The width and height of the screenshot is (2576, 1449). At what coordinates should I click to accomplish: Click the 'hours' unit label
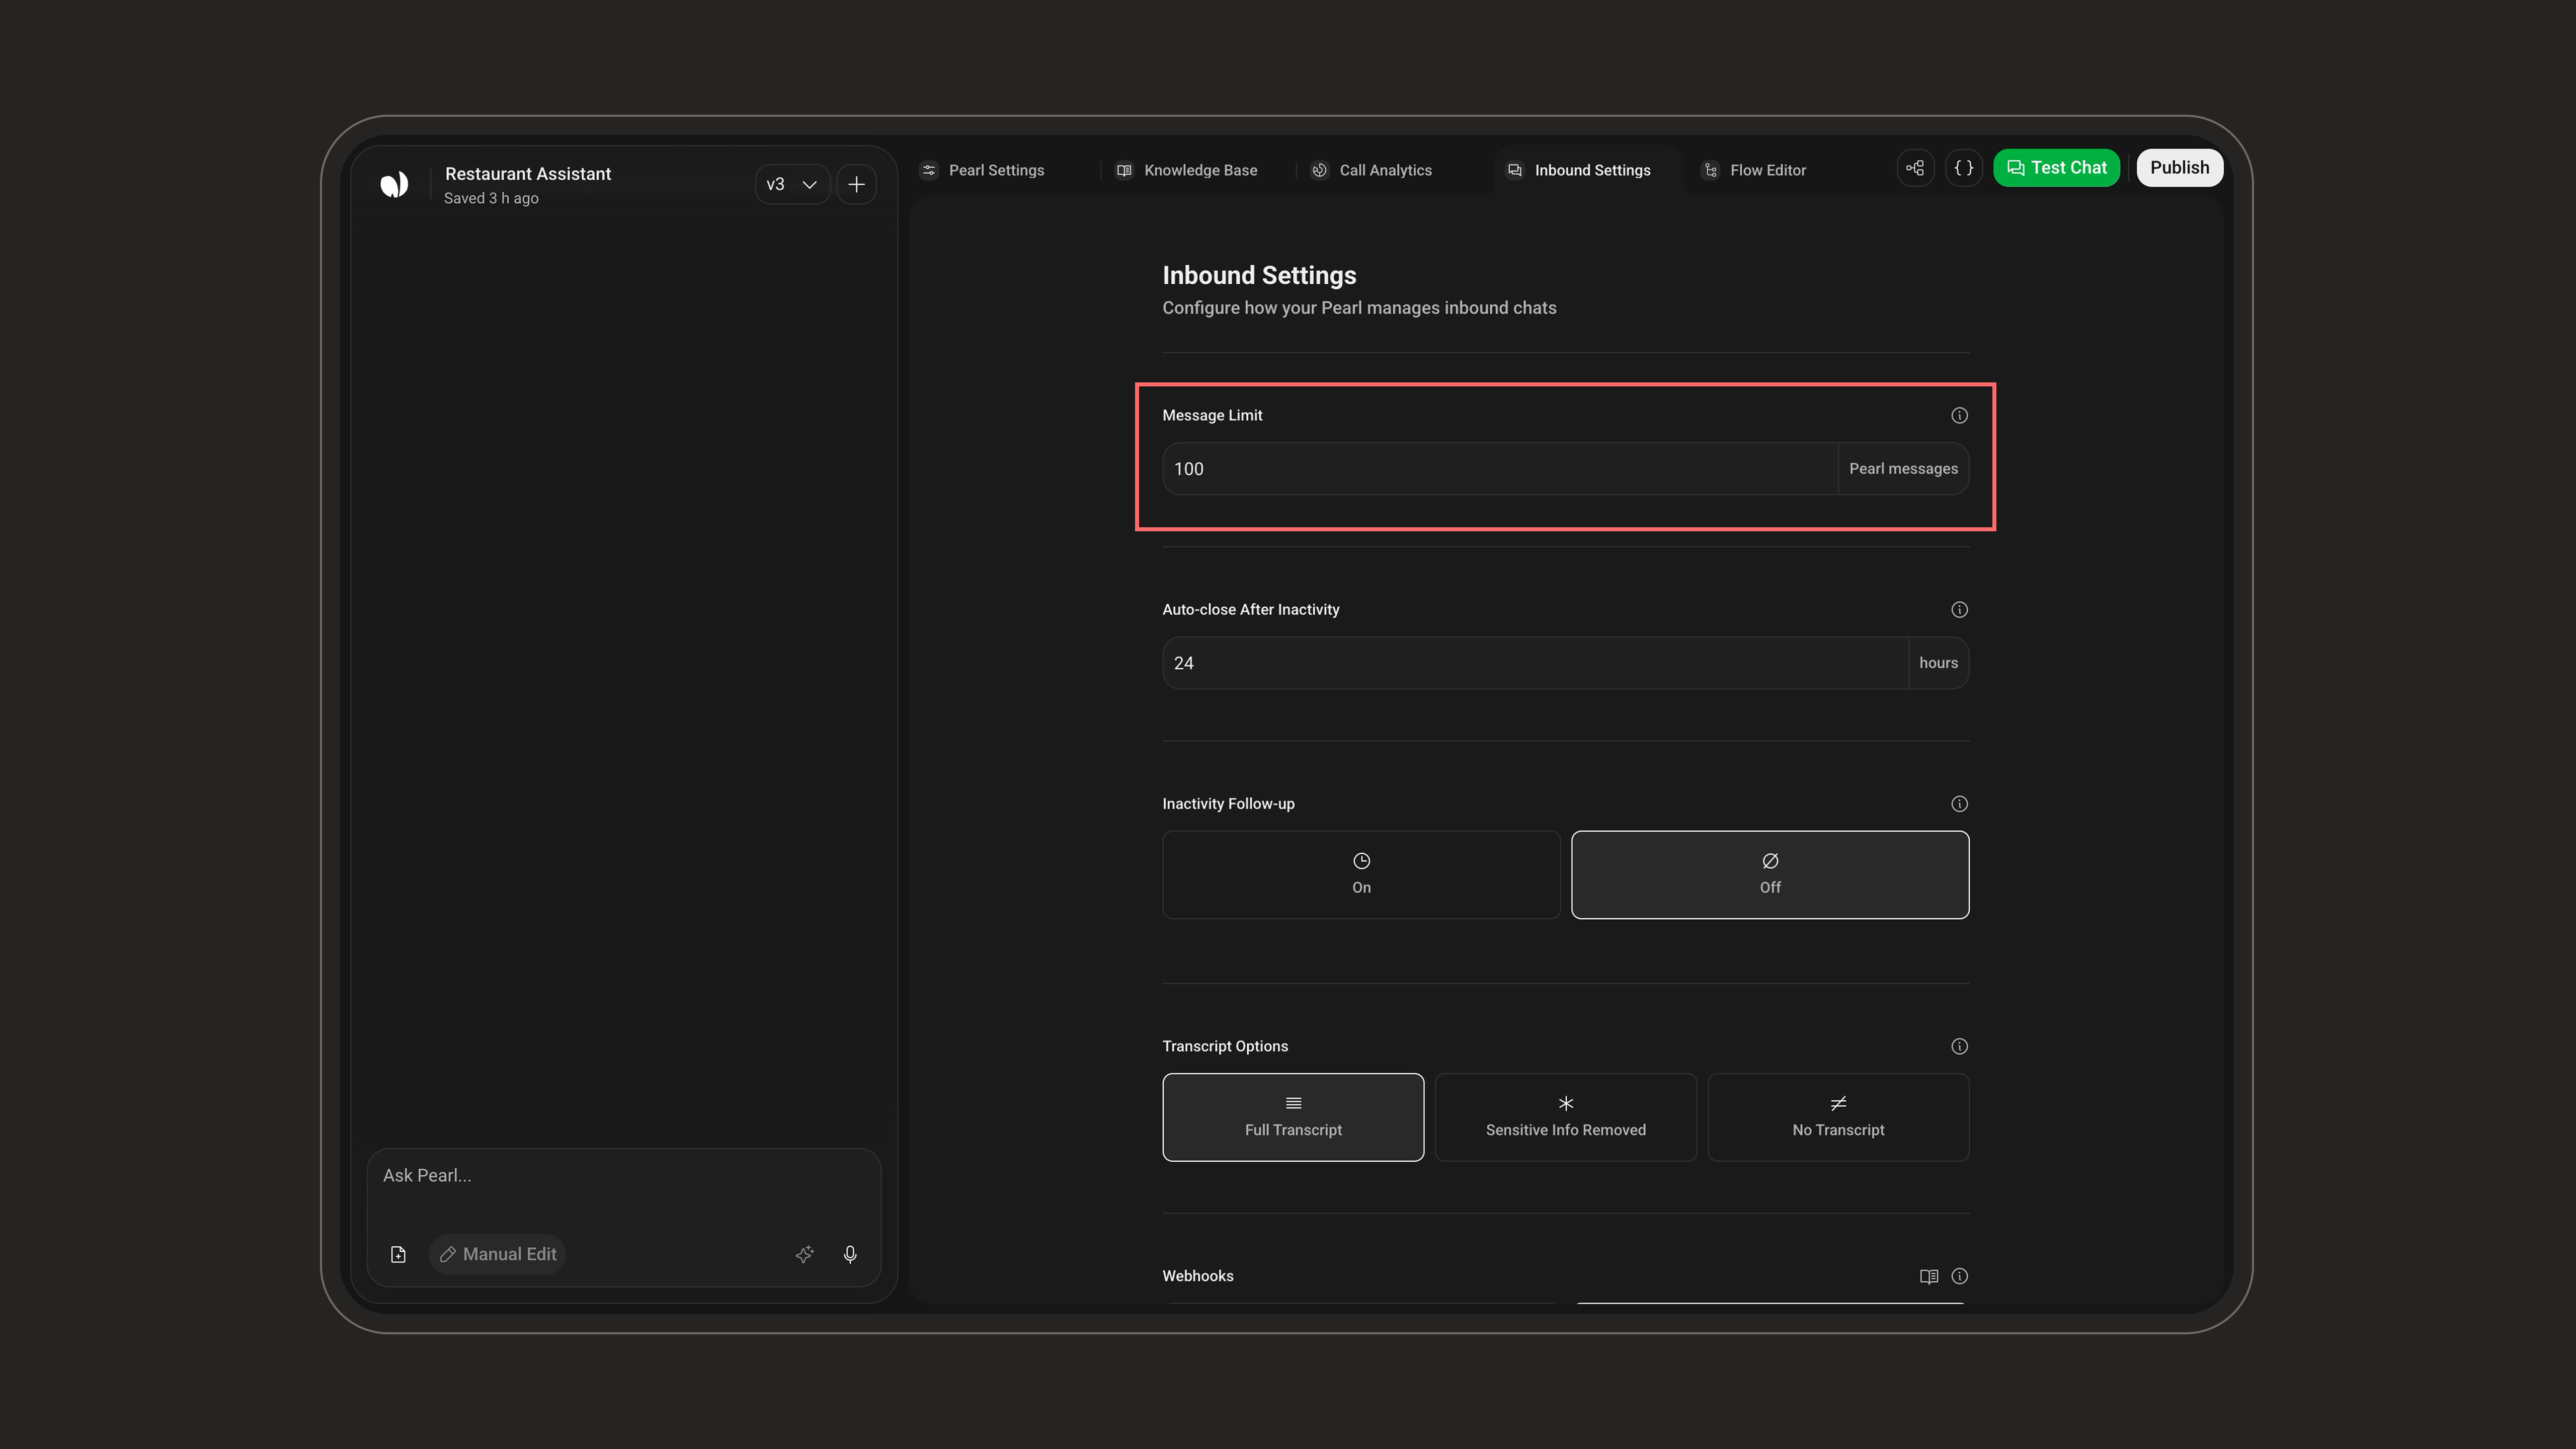(x=1938, y=663)
